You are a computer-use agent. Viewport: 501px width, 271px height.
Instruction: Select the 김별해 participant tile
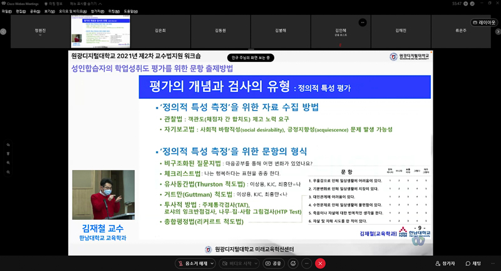pyautogui.click(x=281, y=31)
